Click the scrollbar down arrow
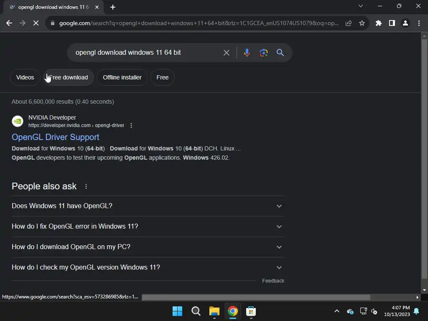The width and height of the screenshot is (428, 321). tap(424, 290)
